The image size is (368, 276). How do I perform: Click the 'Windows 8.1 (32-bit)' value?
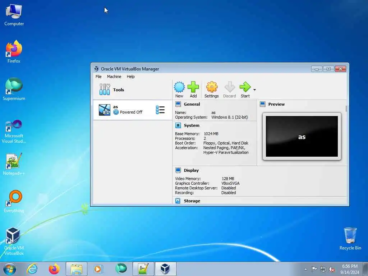(230, 117)
